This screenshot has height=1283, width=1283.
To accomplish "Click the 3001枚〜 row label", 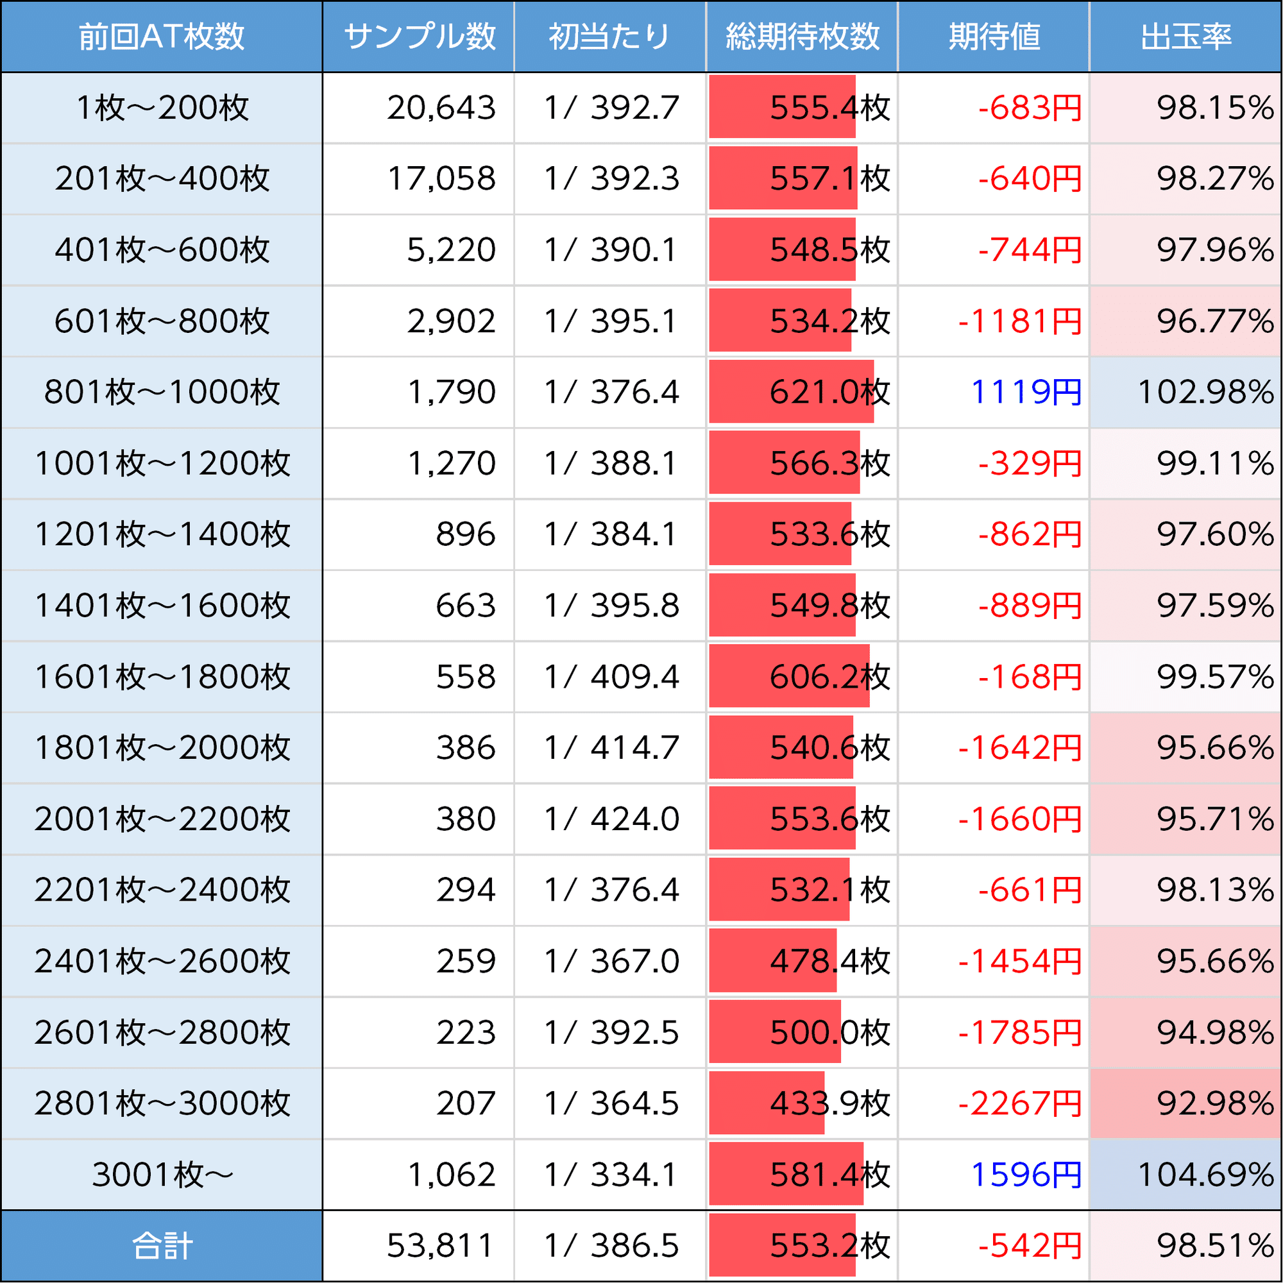I will (162, 1174).
